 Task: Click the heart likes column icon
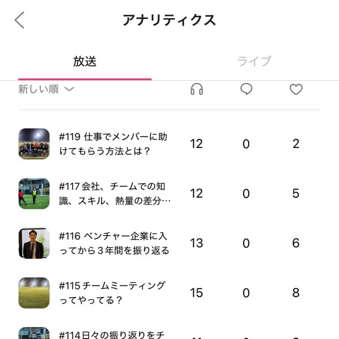coord(296,89)
